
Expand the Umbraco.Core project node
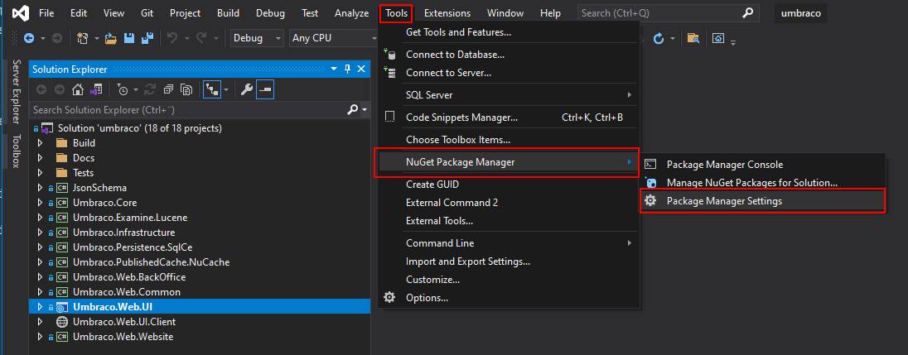(x=39, y=203)
